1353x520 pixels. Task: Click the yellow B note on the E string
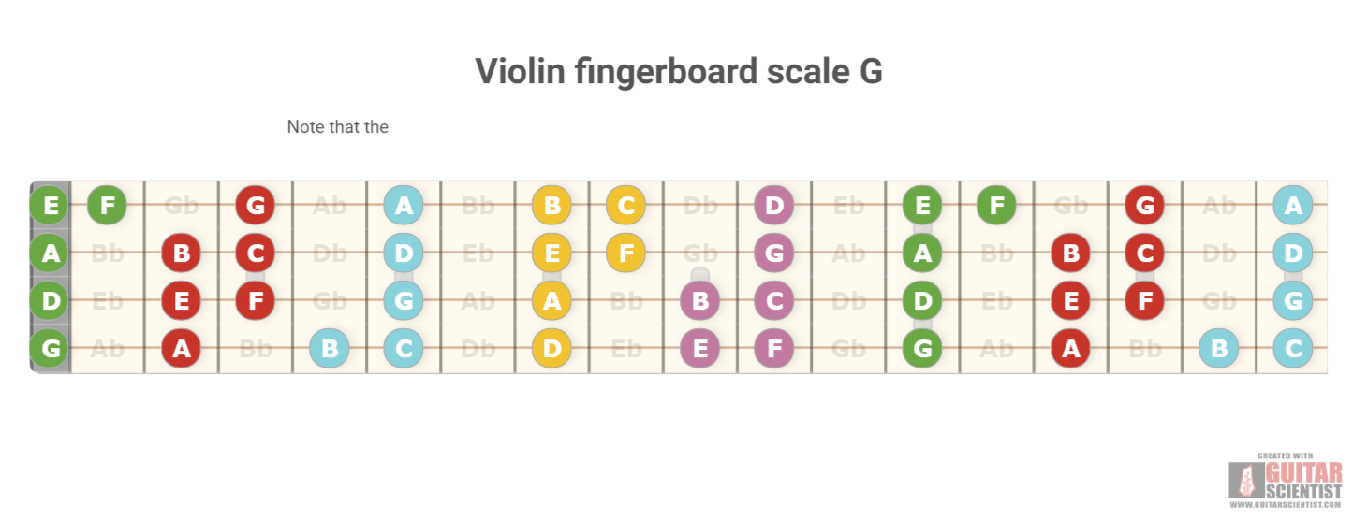(x=552, y=204)
